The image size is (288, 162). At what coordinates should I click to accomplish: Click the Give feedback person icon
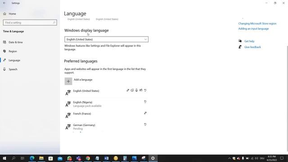point(240,47)
